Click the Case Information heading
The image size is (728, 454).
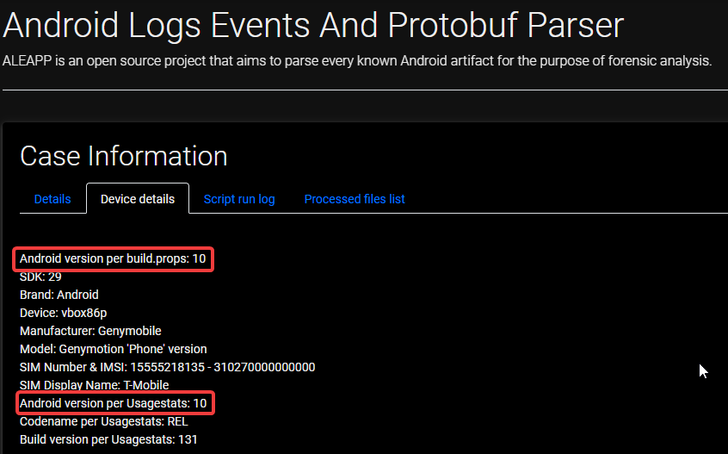[x=123, y=156]
